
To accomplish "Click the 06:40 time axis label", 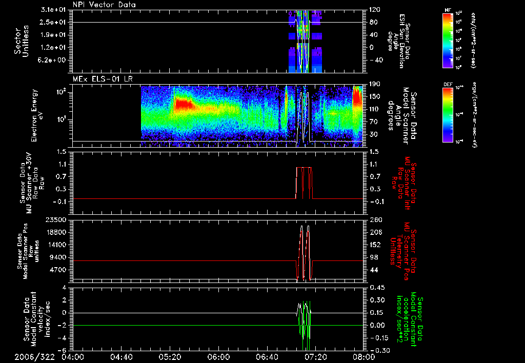I will coord(267,357).
